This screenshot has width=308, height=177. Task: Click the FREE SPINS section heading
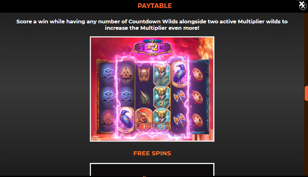click(x=152, y=153)
